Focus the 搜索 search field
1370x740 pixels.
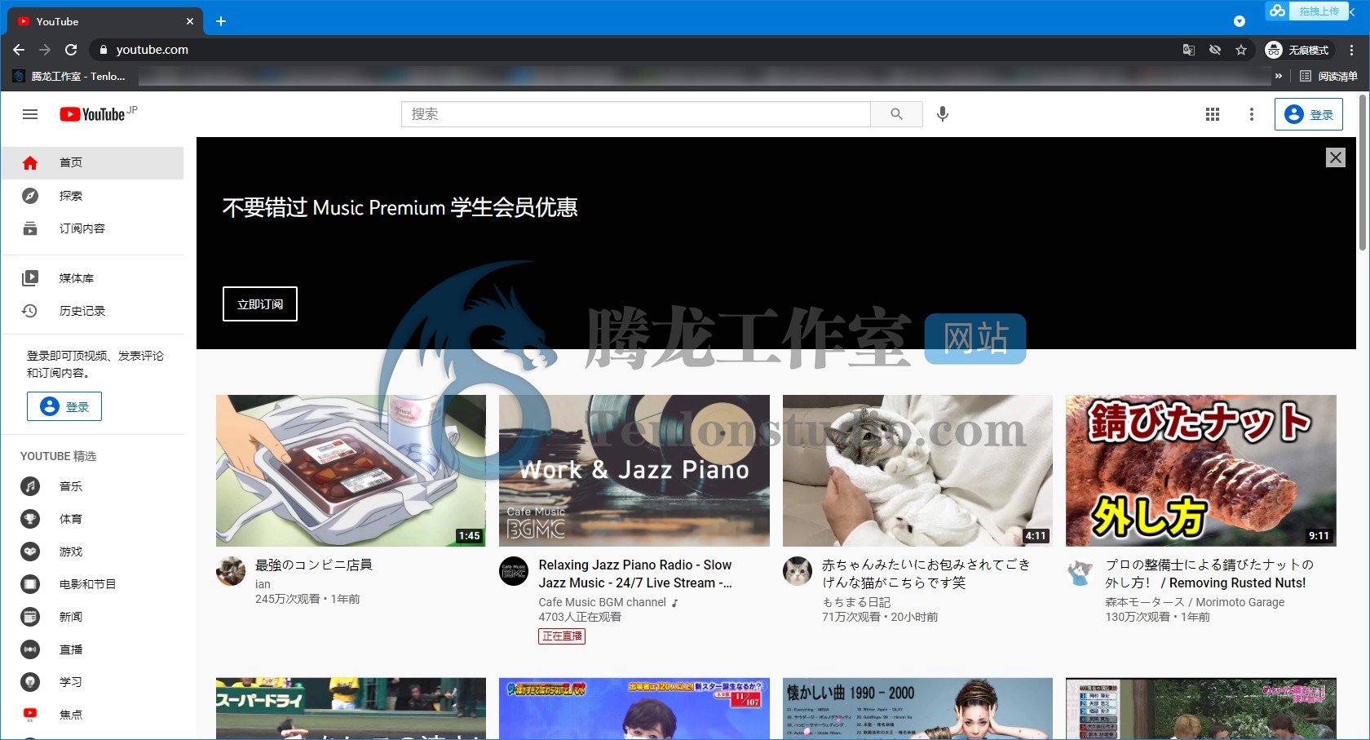click(x=636, y=114)
